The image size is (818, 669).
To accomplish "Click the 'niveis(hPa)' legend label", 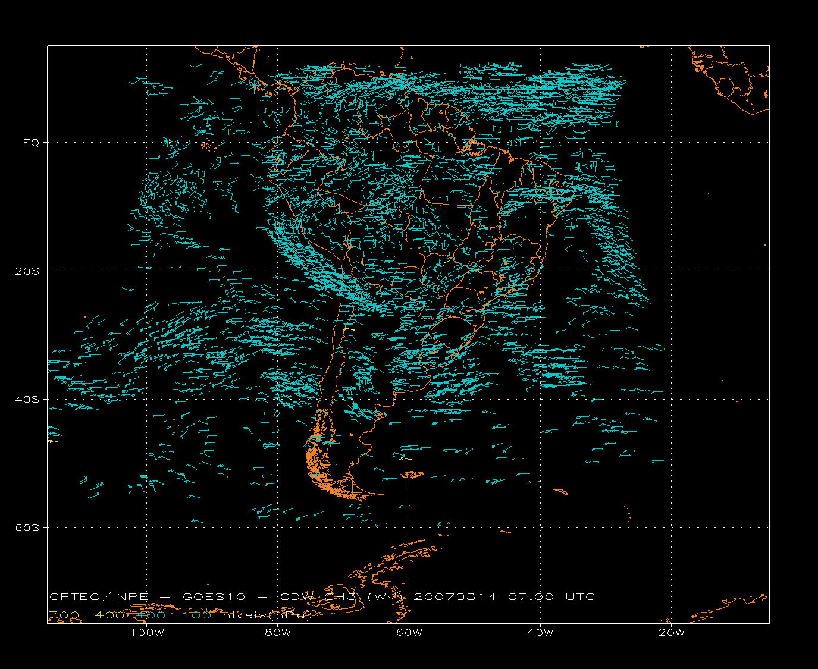I will [x=267, y=615].
